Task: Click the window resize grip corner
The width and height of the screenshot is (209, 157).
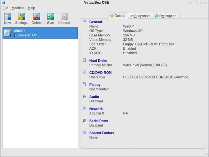Action: 206,154
